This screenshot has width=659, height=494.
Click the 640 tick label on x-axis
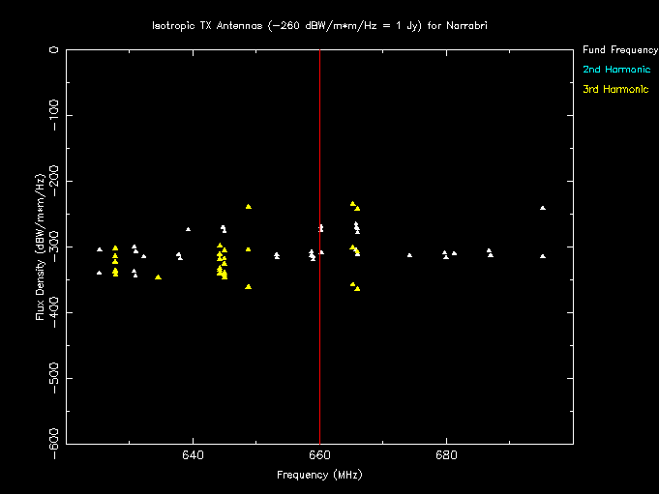(193, 455)
